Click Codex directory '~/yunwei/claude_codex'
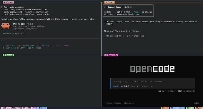The height and width of the screenshot is (109, 203). pyautogui.click(x=129, y=14)
